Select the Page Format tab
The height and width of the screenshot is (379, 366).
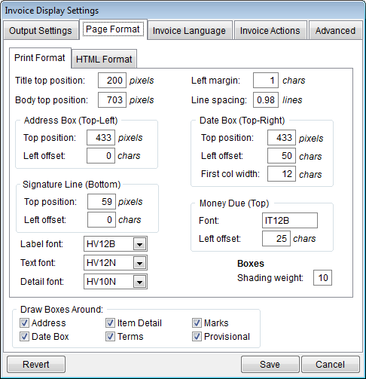coord(113,29)
